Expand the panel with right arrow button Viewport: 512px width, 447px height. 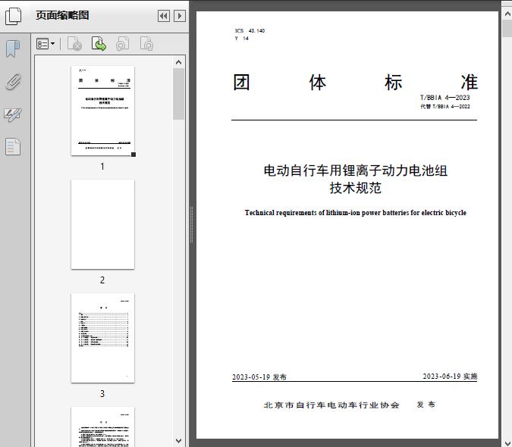click(180, 16)
